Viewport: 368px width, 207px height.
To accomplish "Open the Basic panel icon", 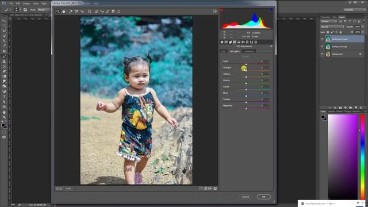I will [x=222, y=42].
